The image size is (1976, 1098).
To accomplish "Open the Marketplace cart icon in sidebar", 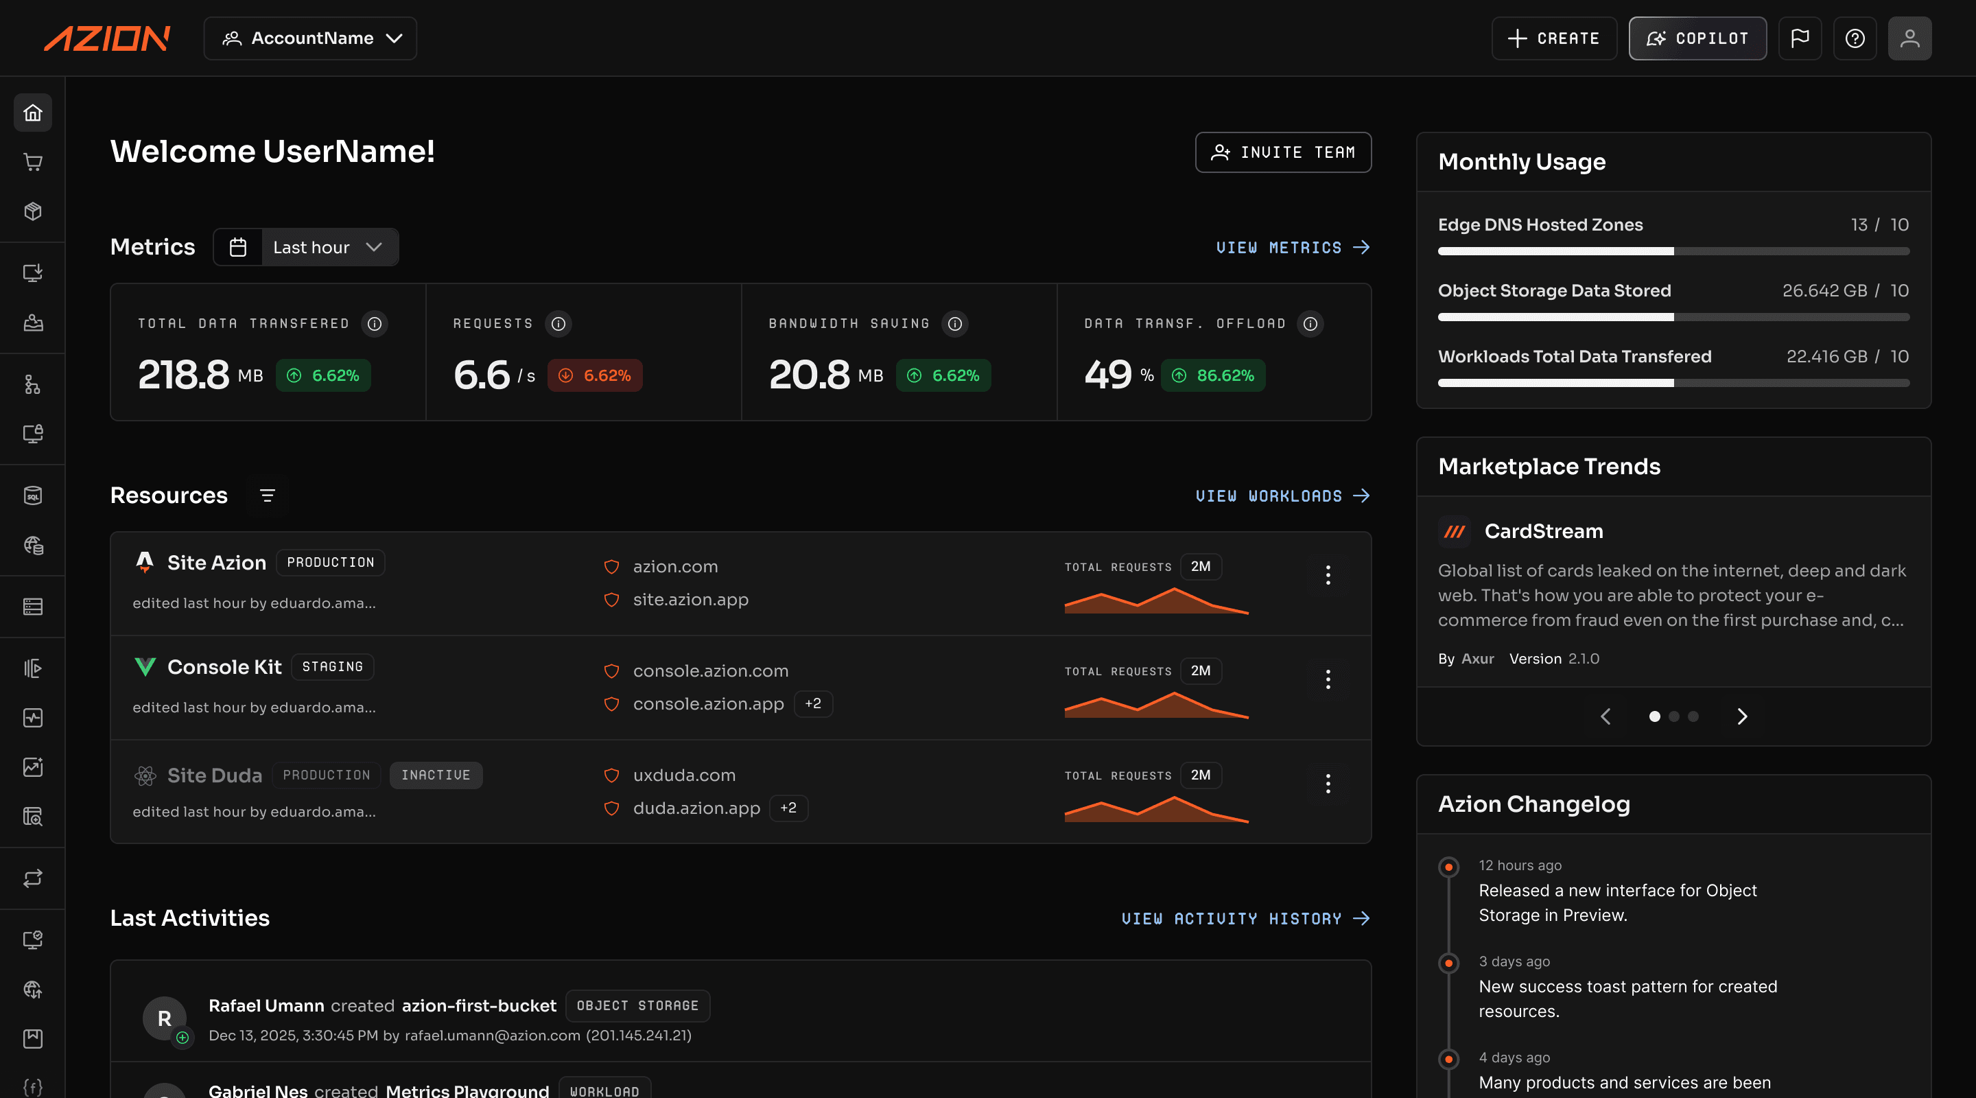I will pyautogui.click(x=33, y=162).
